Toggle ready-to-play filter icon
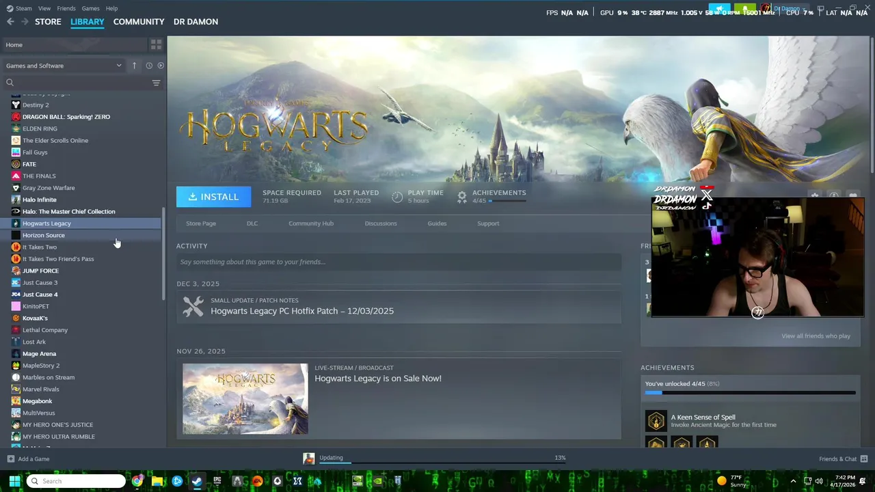Viewport: 875px width, 492px height. pyautogui.click(x=161, y=66)
